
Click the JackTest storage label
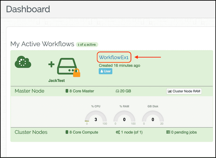coord(56,80)
